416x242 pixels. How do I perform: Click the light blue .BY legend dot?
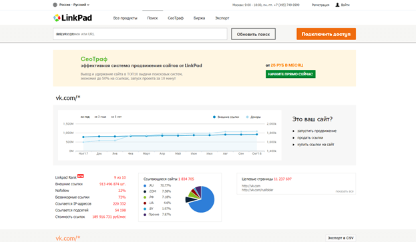point(145,209)
